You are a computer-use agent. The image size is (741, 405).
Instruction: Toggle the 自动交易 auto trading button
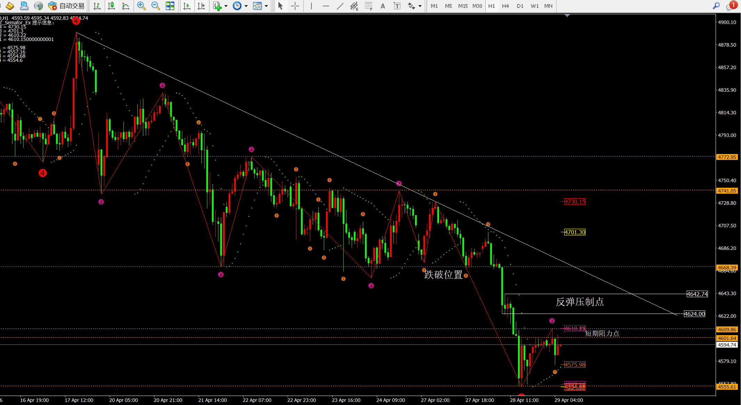(67, 6)
